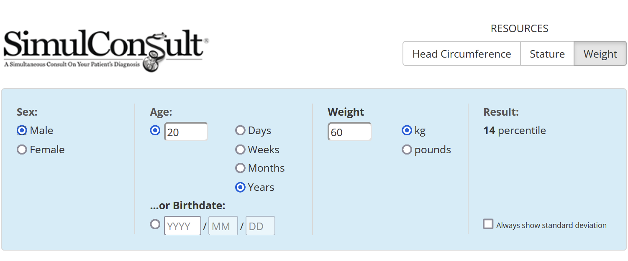
Task: Select the Weight tab
Action: 600,54
